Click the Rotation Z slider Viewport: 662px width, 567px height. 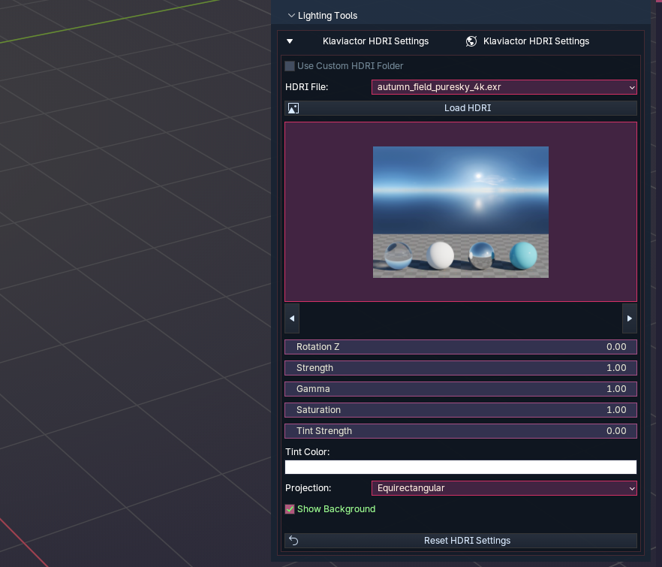pos(461,347)
